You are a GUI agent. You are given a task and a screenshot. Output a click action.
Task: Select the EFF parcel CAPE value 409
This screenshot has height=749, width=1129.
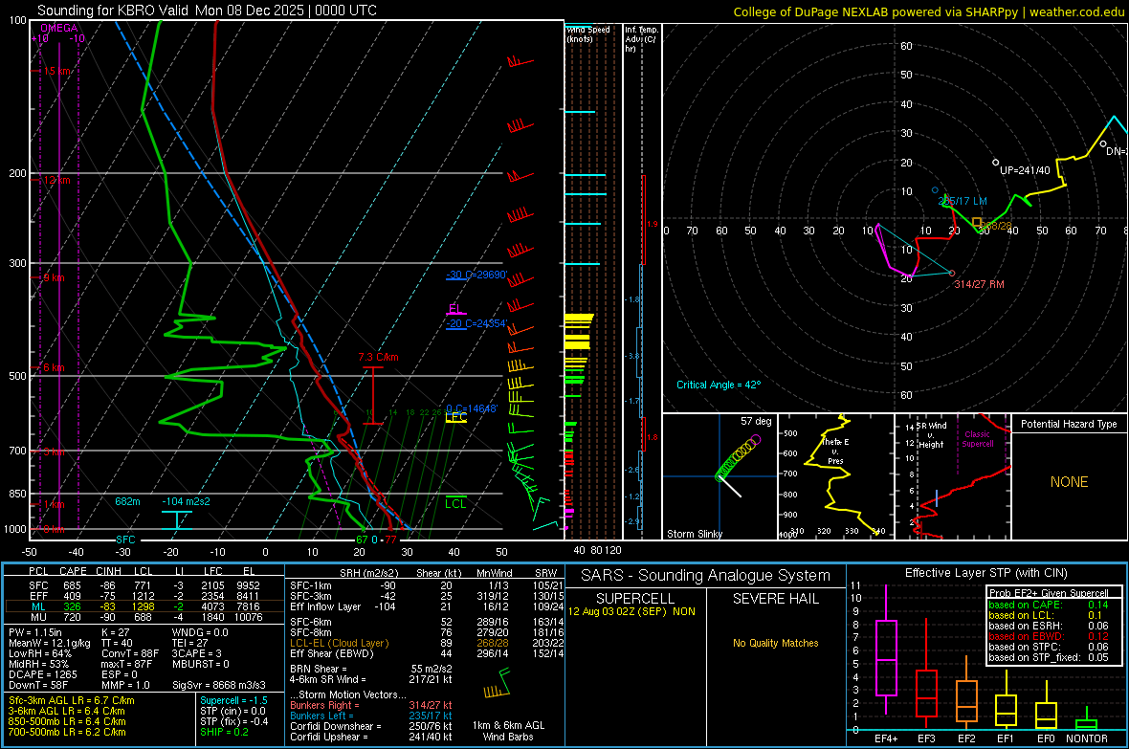[72, 596]
